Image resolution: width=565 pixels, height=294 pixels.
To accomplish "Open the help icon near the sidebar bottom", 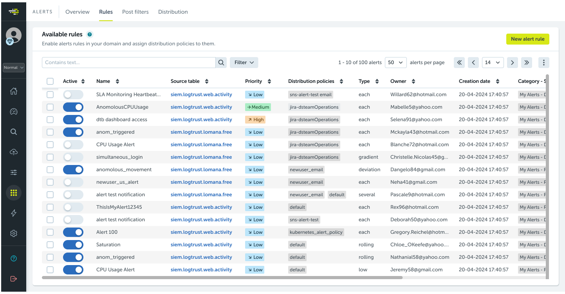I will point(14,258).
